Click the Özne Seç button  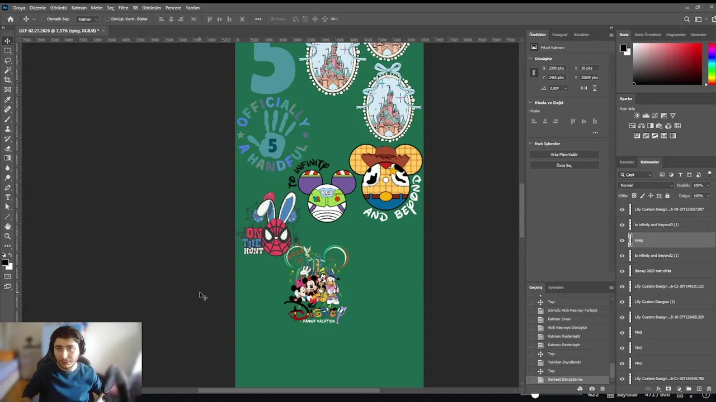pos(564,165)
